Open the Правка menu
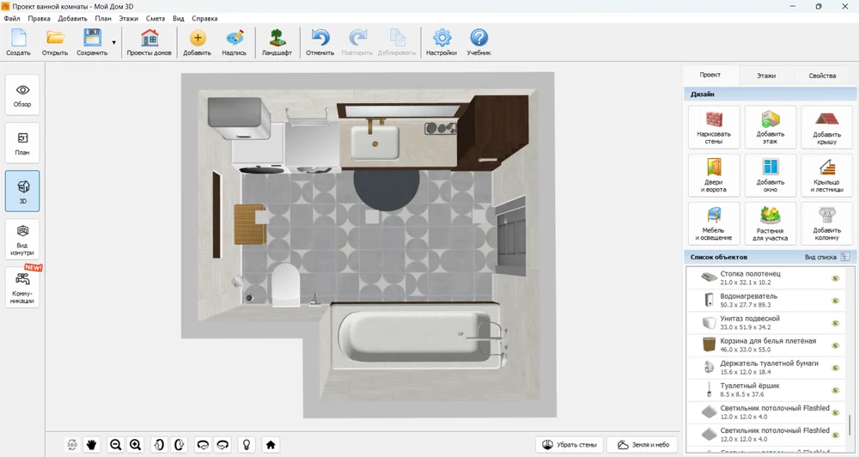 pos(39,18)
